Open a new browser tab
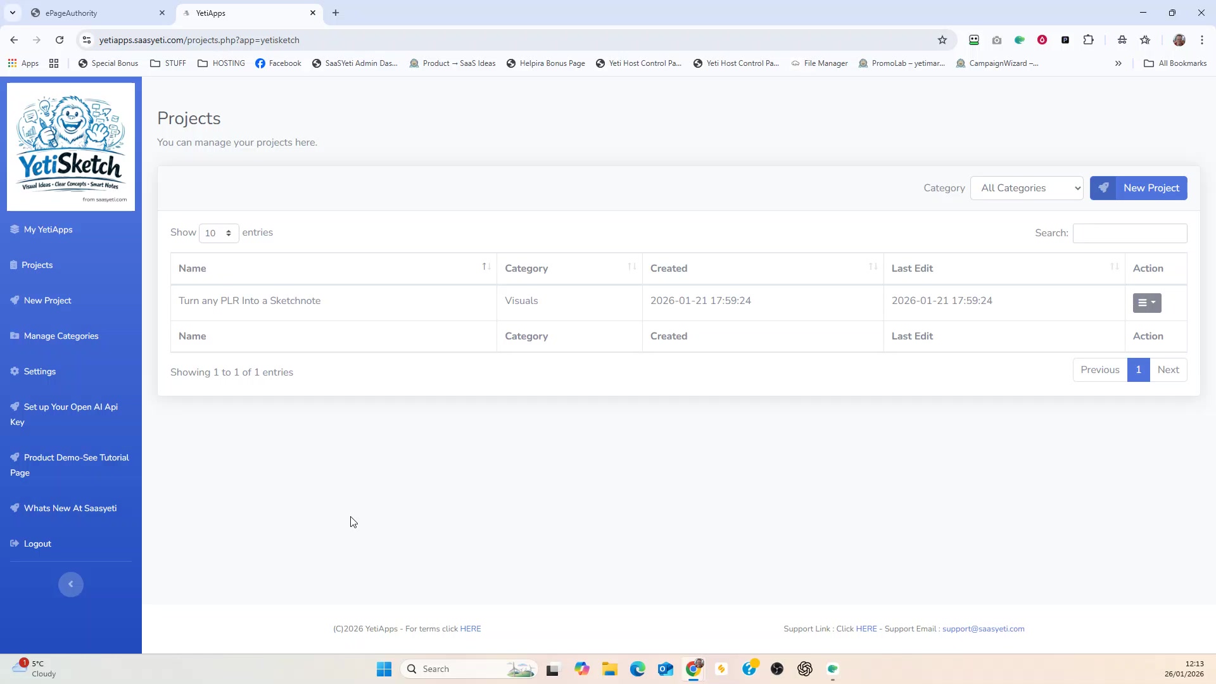The height and width of the screenshot is (684, 1216). 336,13
